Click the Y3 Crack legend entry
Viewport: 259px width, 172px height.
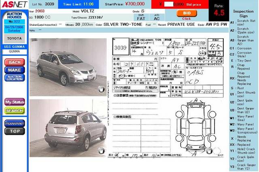tap(244, 167)
